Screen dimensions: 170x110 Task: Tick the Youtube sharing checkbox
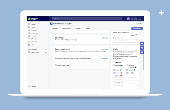click(x=114, y=76)
